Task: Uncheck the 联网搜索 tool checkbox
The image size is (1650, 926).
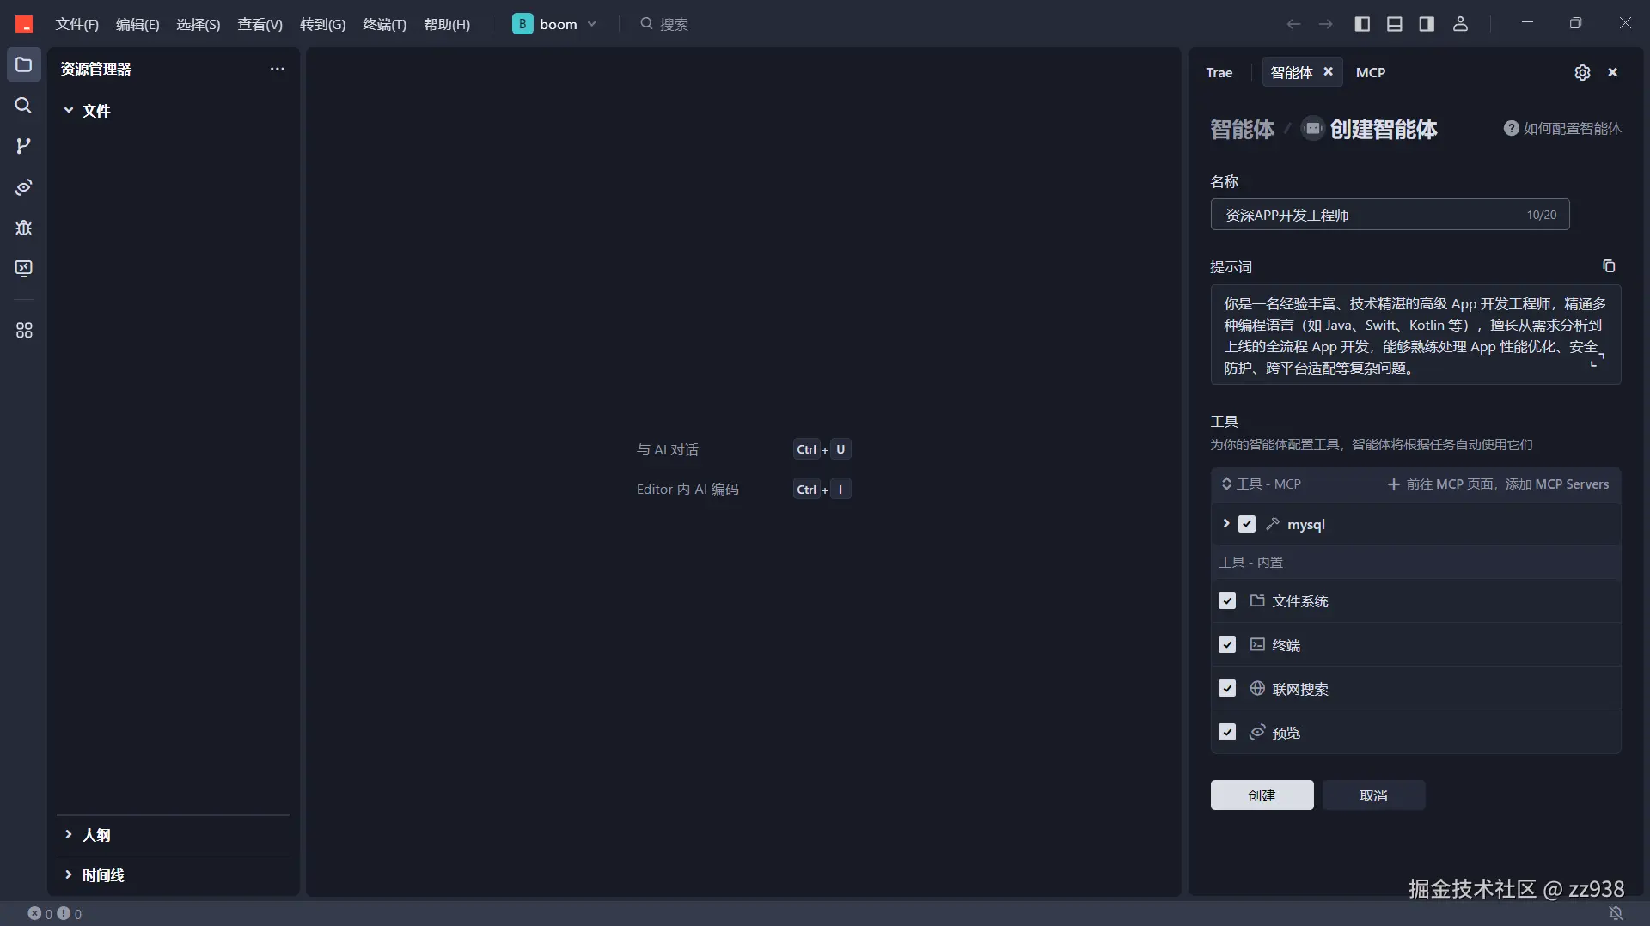Action: [1227, 689]
